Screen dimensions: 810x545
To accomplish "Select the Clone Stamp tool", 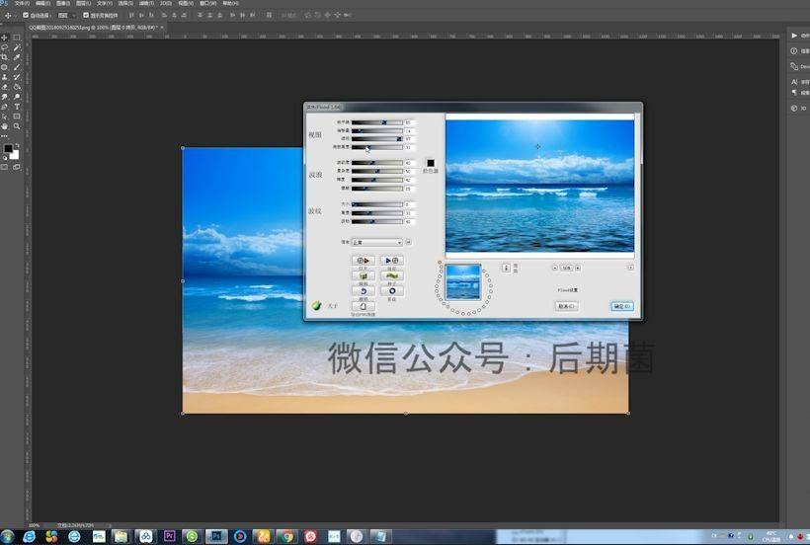I will 5,77.
